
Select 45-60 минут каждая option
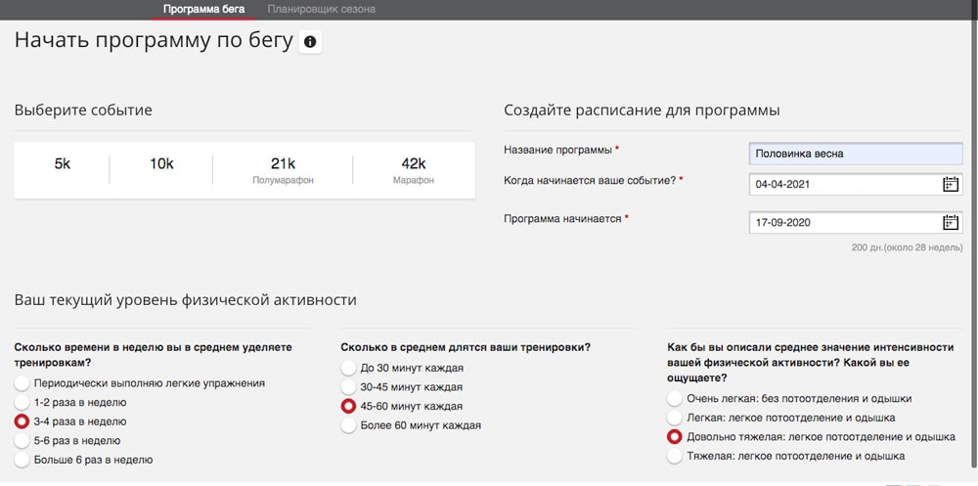pos(348,406)
